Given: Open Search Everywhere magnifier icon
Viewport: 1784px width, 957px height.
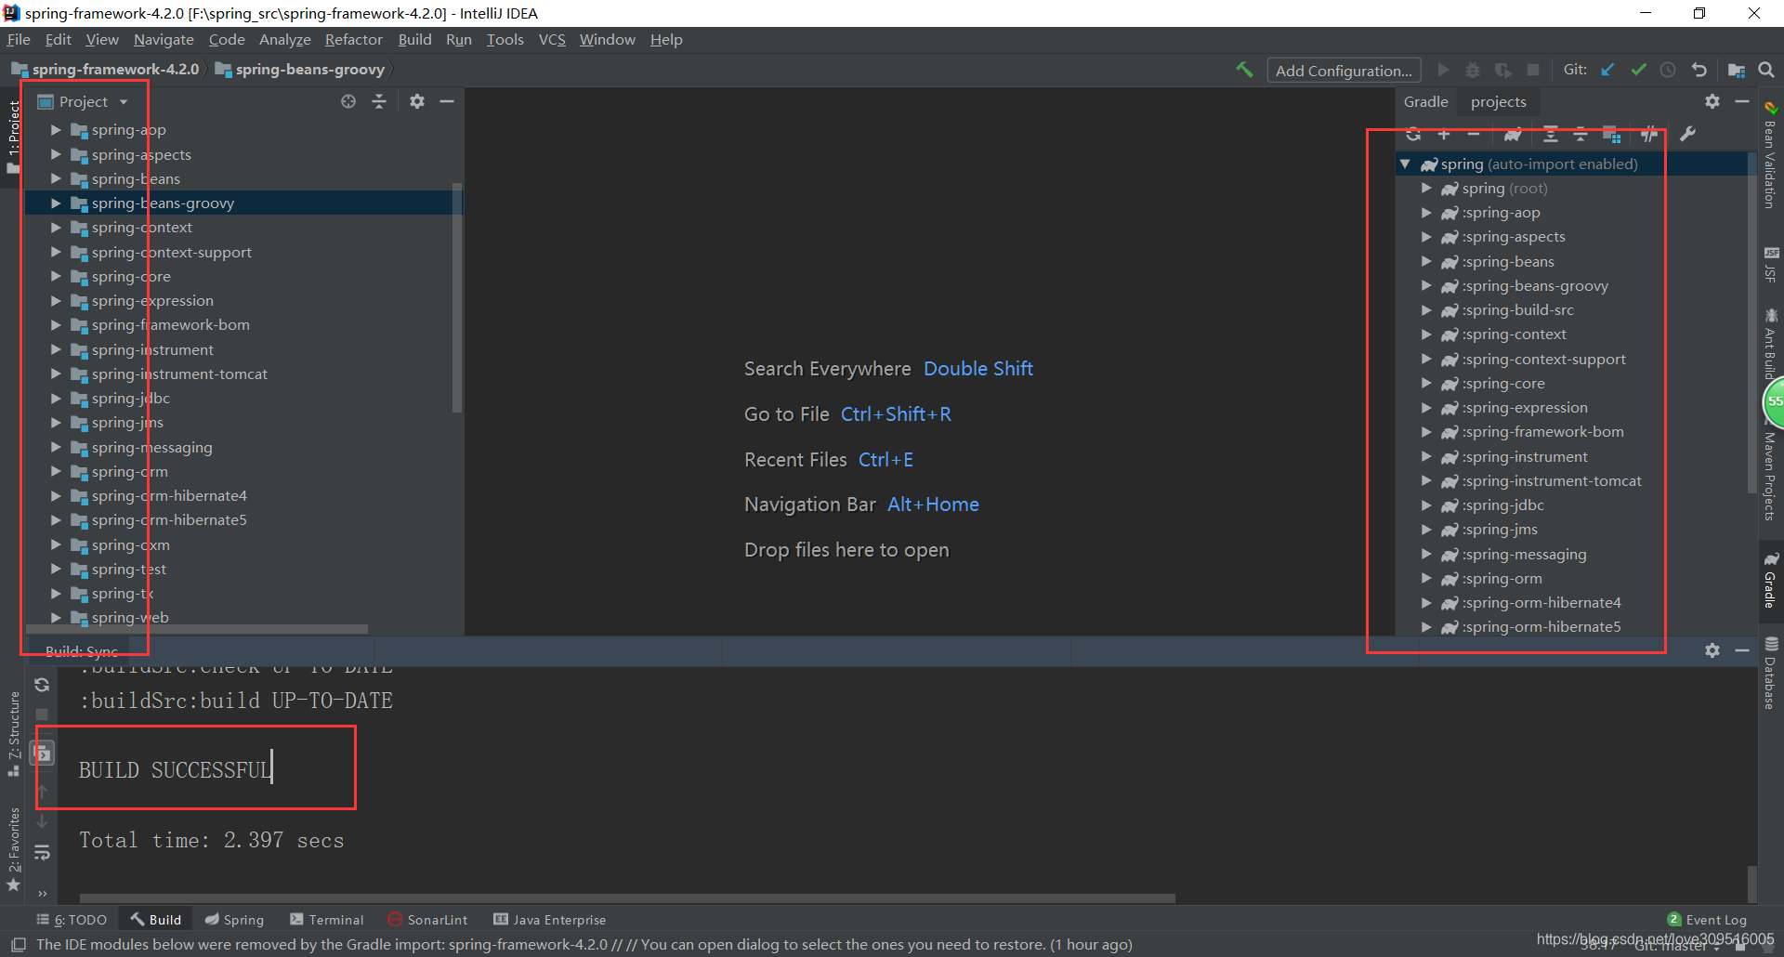Looking at the screenshot, I should click(x=1766, y=70).
